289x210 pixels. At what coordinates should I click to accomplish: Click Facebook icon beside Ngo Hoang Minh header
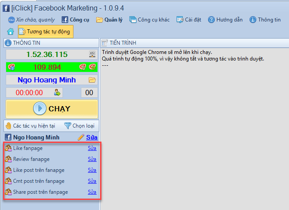(x=8, y=137)
